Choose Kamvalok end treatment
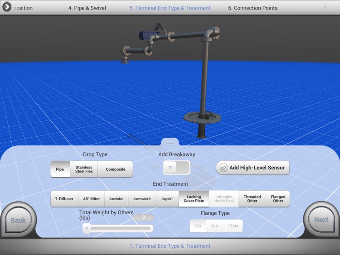 141,199
